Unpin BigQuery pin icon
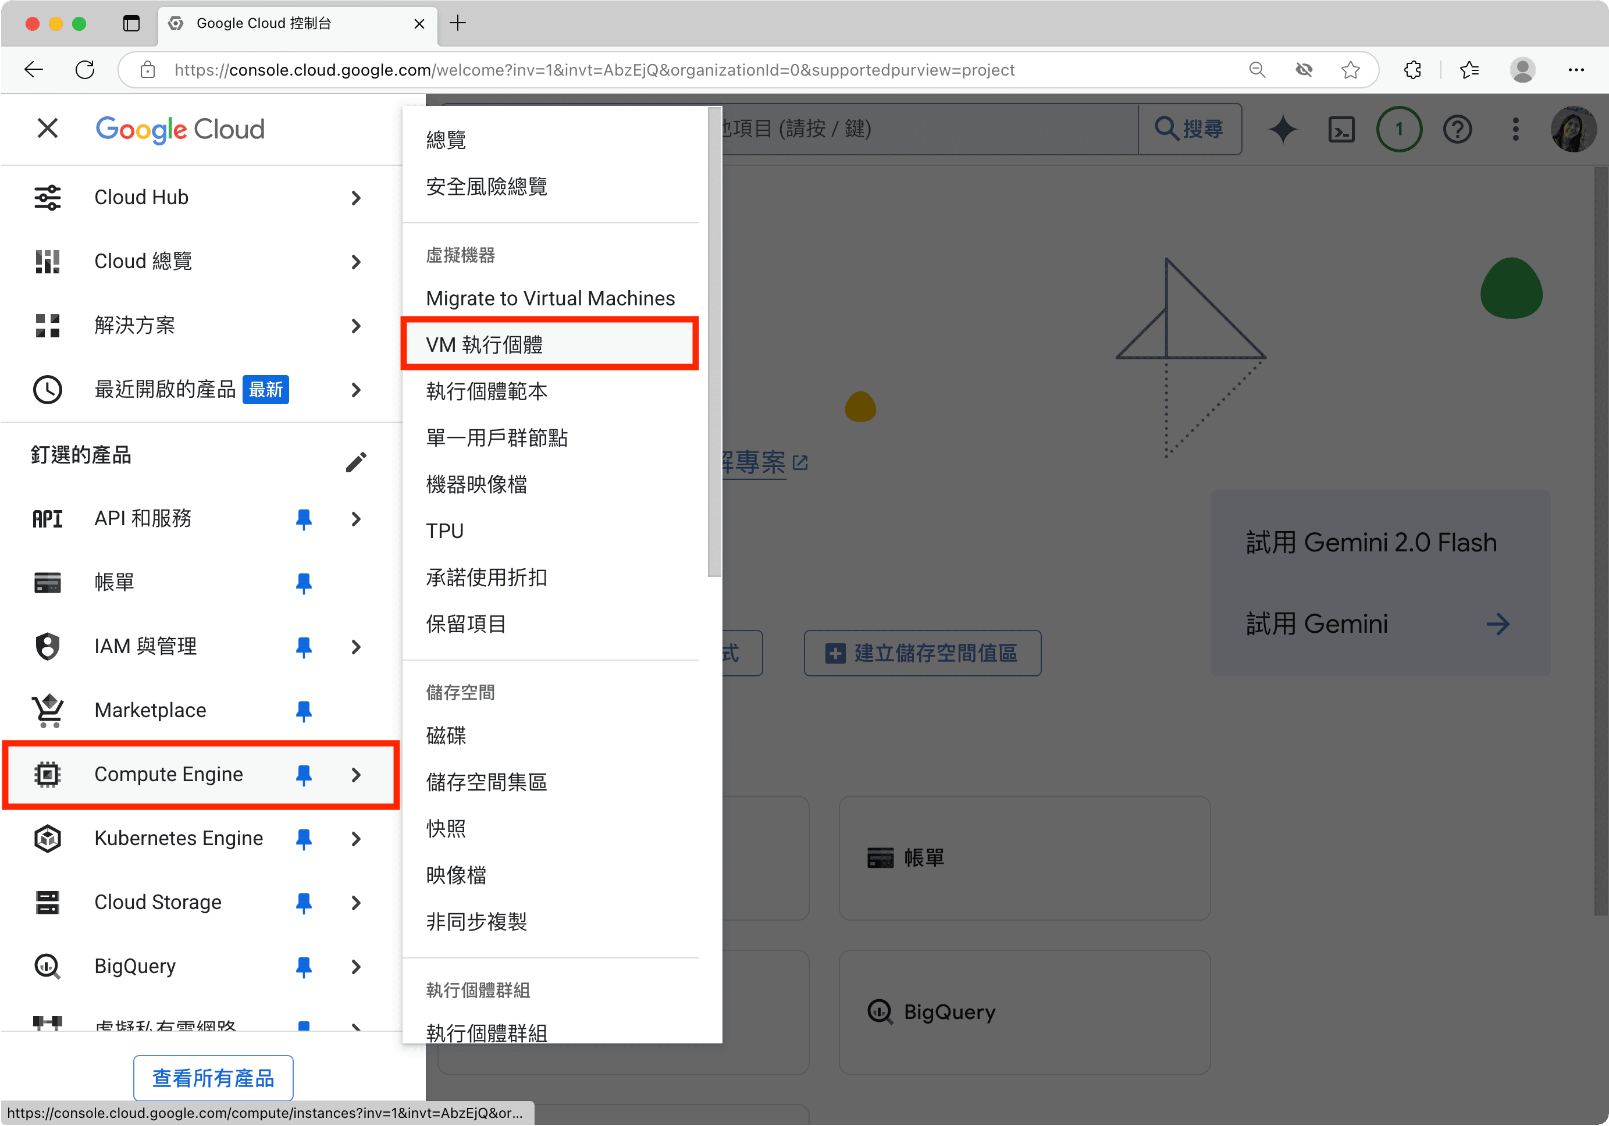The image size is (1609, 1126). pyautogui.click(x=304, y=967)
